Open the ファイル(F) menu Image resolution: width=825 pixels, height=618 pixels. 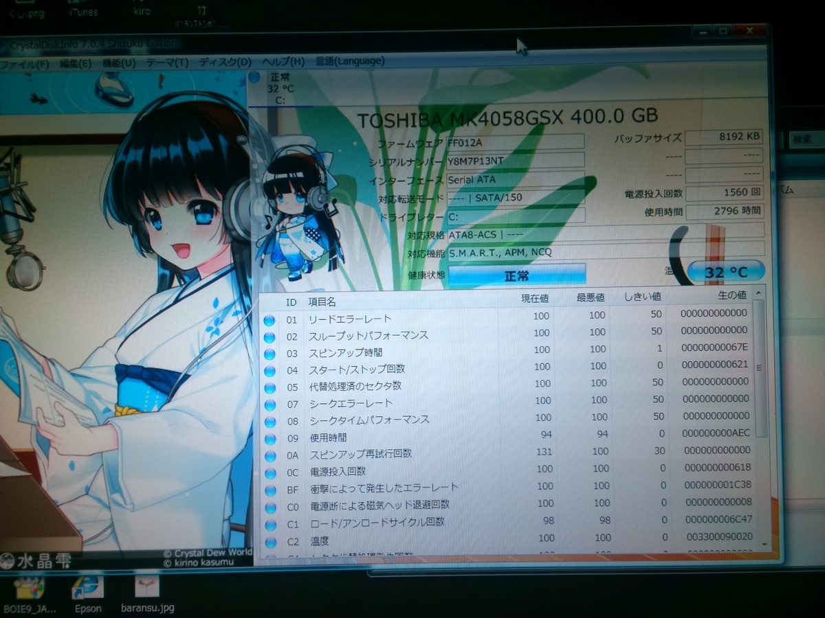[24, 64]
